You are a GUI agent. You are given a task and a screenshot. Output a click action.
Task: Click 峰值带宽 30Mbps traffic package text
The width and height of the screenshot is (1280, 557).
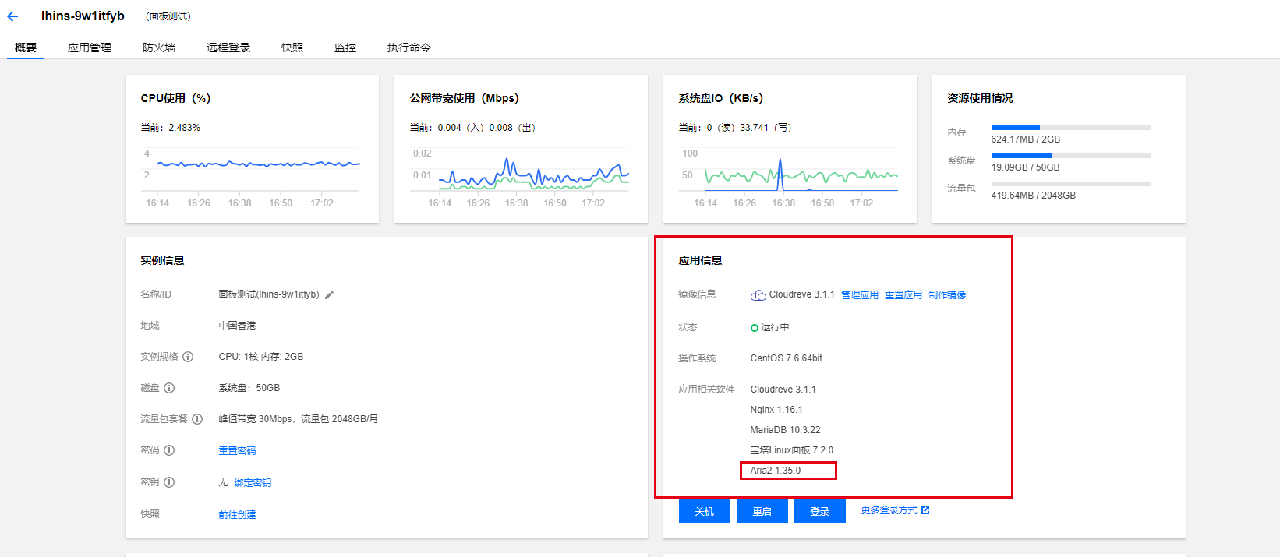[x=298, y=419]
